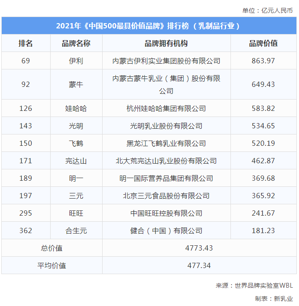This screenshot has height=306, width=299.
Task: Click the value '241.67'
Action: click(x=263, y=213)
